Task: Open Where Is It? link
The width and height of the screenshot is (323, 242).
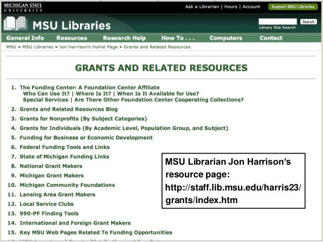Action: pyautogui.click(x=93, y=93)
